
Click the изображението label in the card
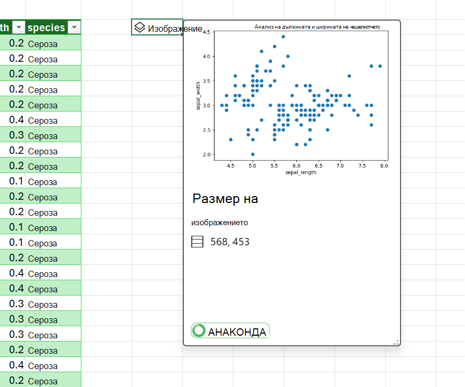click(219, 223)
